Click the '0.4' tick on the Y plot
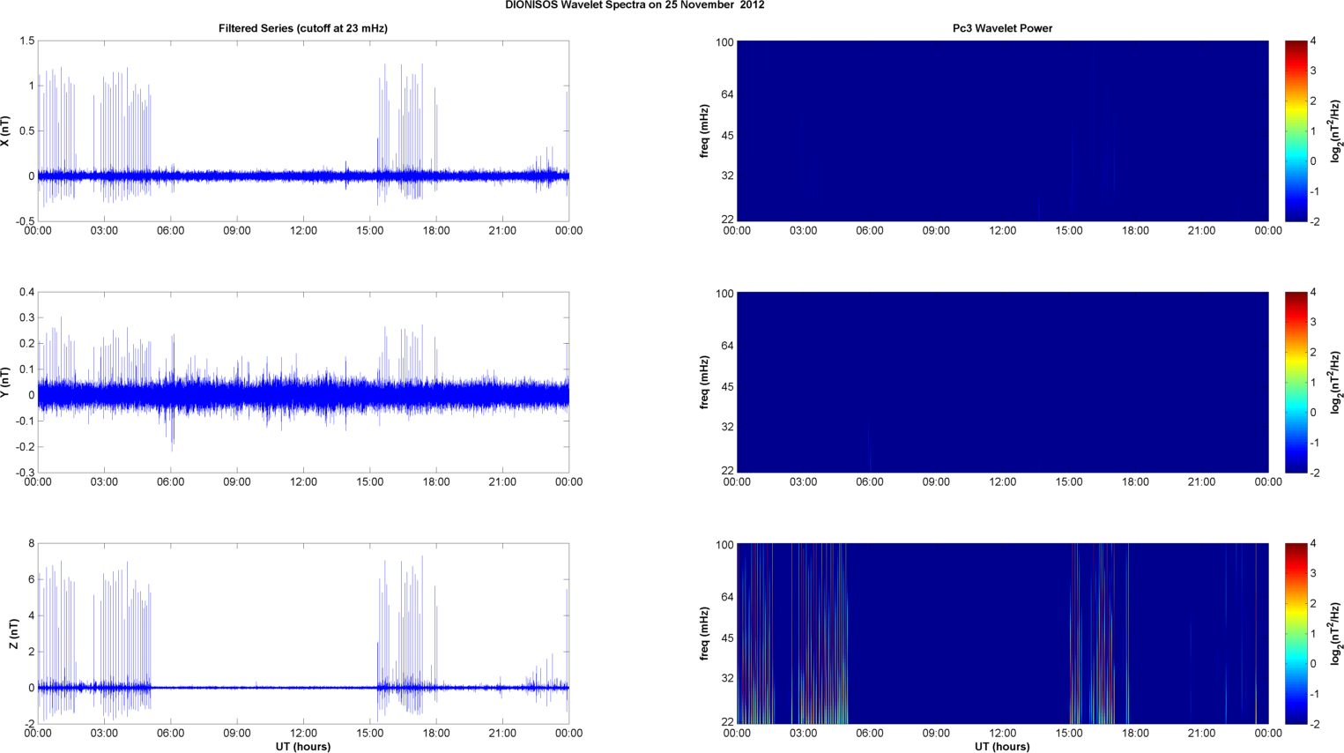This screenshot has width=1344, height=753. 26,293
